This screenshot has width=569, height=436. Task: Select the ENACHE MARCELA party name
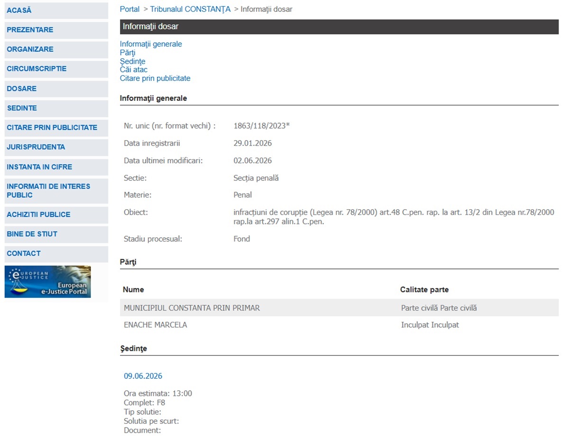156,325
